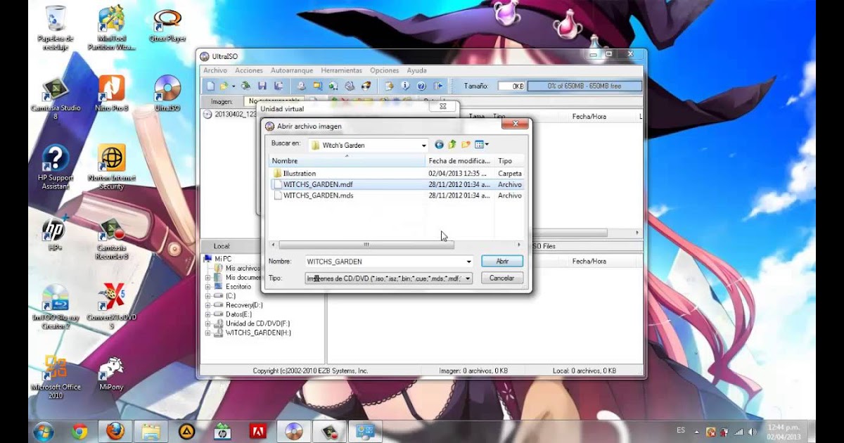Expand the Buscar en folder dropdown
The height and width of the screenshot is (443, 844).
point(424,146)
